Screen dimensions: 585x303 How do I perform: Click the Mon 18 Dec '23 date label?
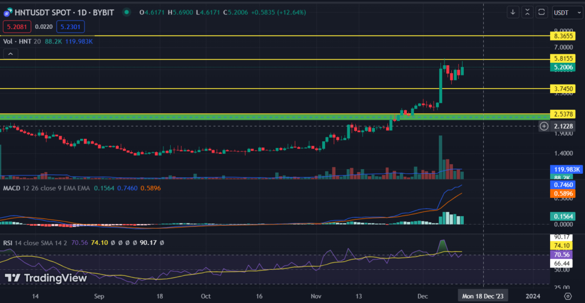[x=483, y=296]
